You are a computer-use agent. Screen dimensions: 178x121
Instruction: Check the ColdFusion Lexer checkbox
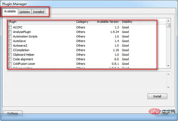pyautogui.click(x=10, y=64)
